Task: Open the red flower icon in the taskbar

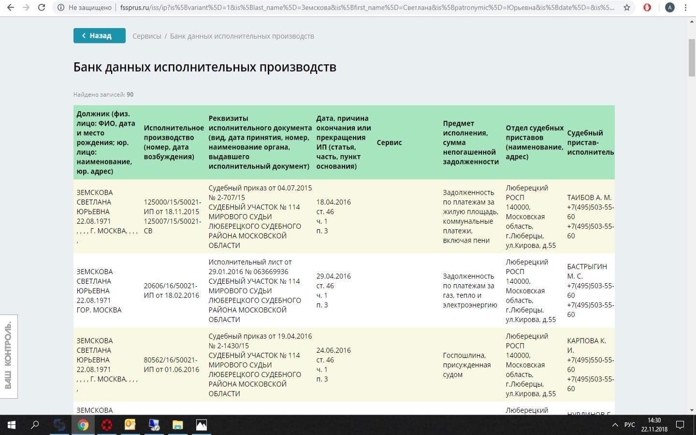Action: (x=107, y=425)
